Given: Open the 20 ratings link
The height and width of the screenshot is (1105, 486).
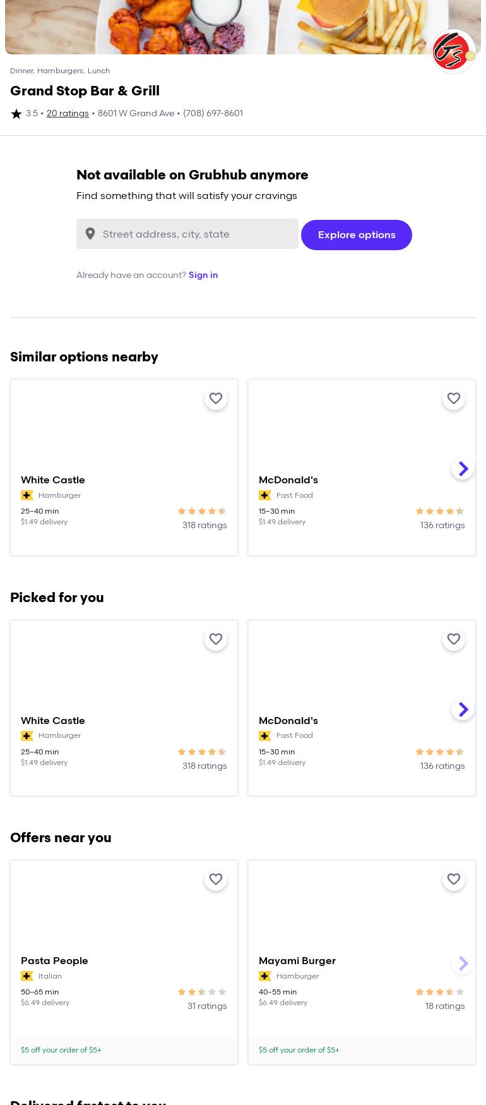Looking at the screenshot, I should click(x=68, y=114).
